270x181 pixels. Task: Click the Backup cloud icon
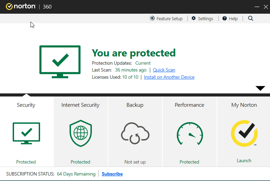click(135, 133)
